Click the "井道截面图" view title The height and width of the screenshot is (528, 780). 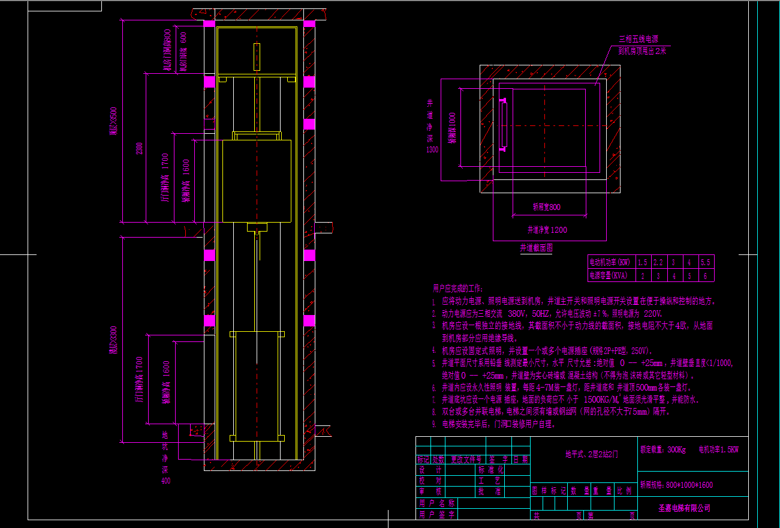coord(536,247)
